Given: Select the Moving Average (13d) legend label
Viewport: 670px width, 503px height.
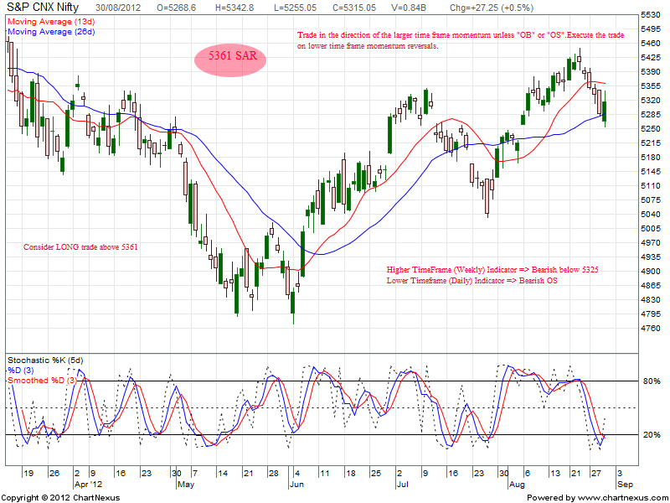Looking at the screenshot, I should pyautogui.click(x=51, y=22).
